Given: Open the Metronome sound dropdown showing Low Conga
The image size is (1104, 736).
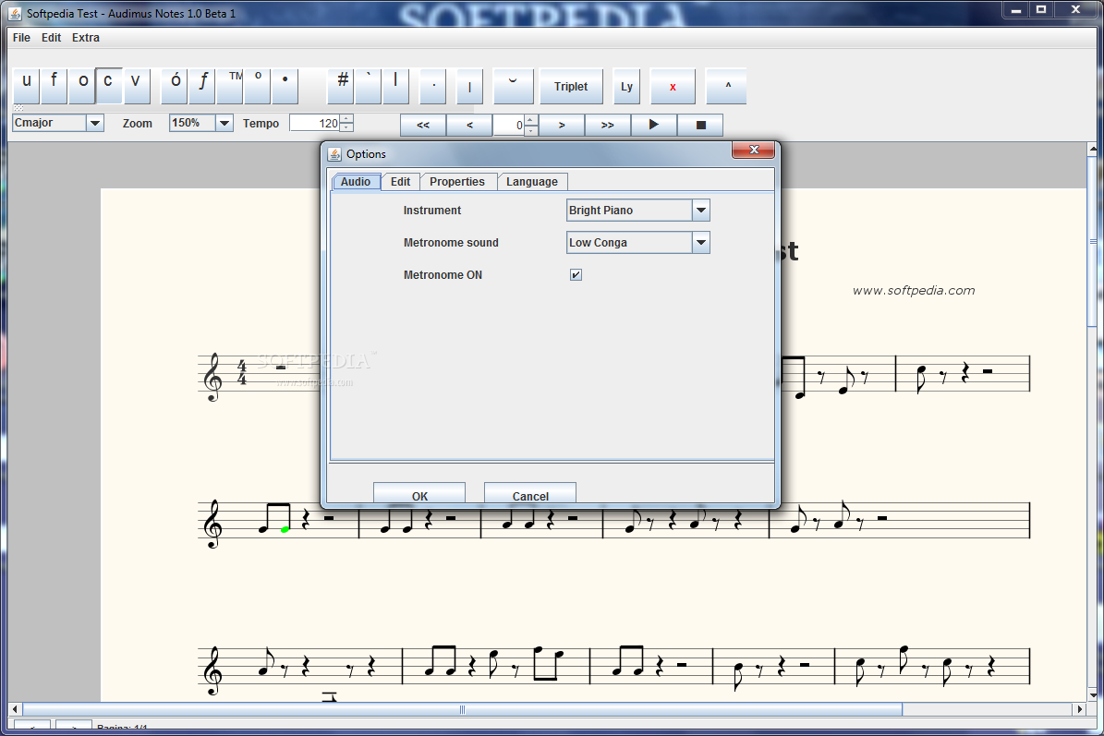Looking at the screenshot, I should (x=637, y=243).
